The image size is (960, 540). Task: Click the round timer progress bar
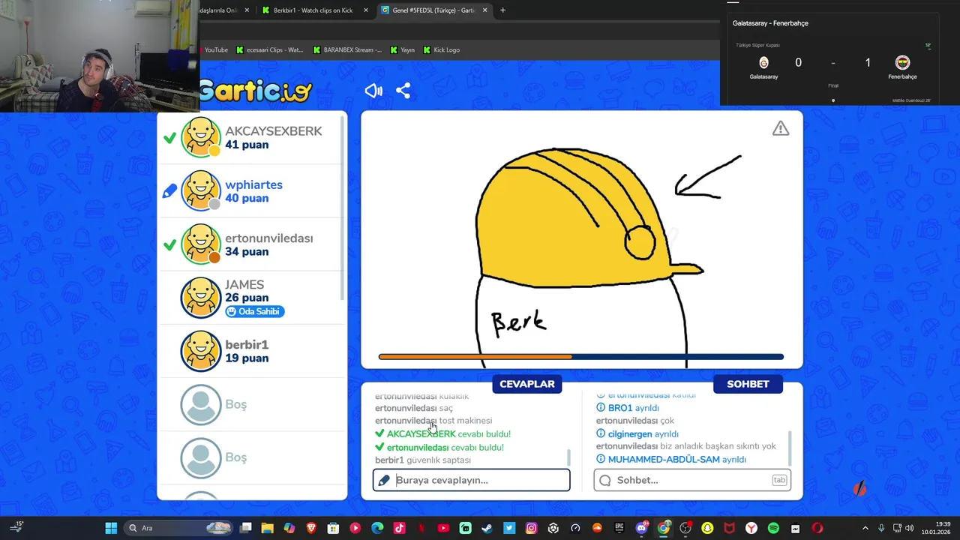pyautogui.click(x=581, y=357)
